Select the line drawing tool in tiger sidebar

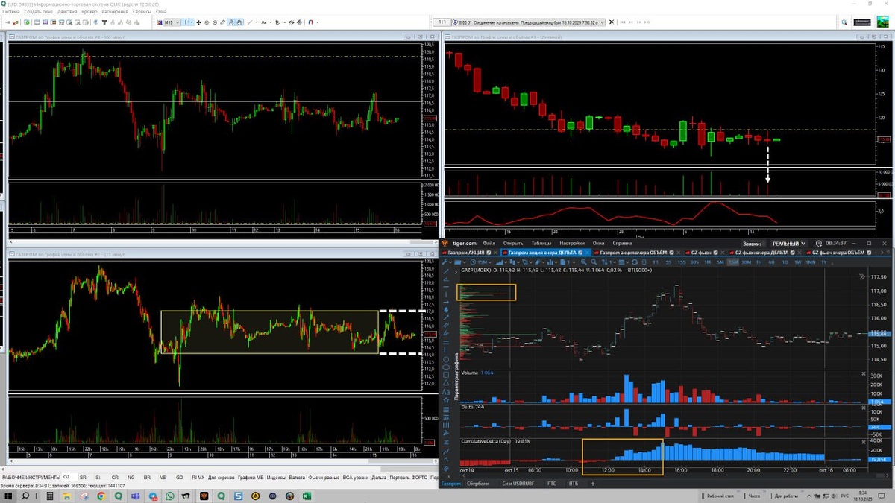[446, 271]
